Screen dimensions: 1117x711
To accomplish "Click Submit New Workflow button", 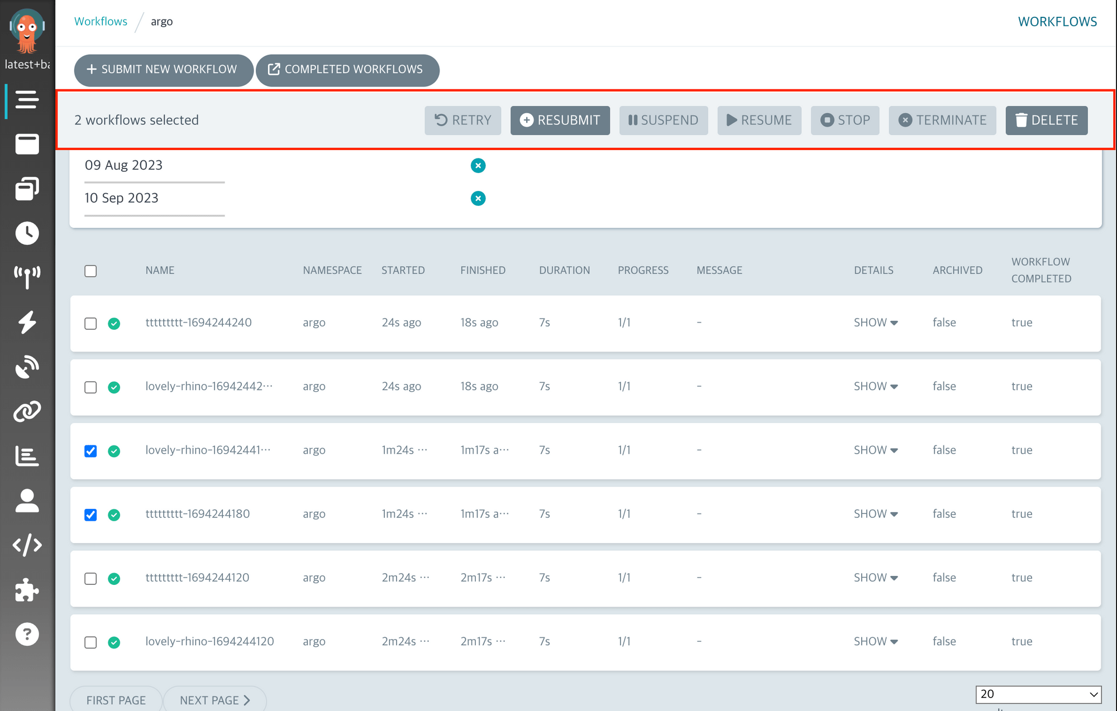I will click(x=163, y=70).
